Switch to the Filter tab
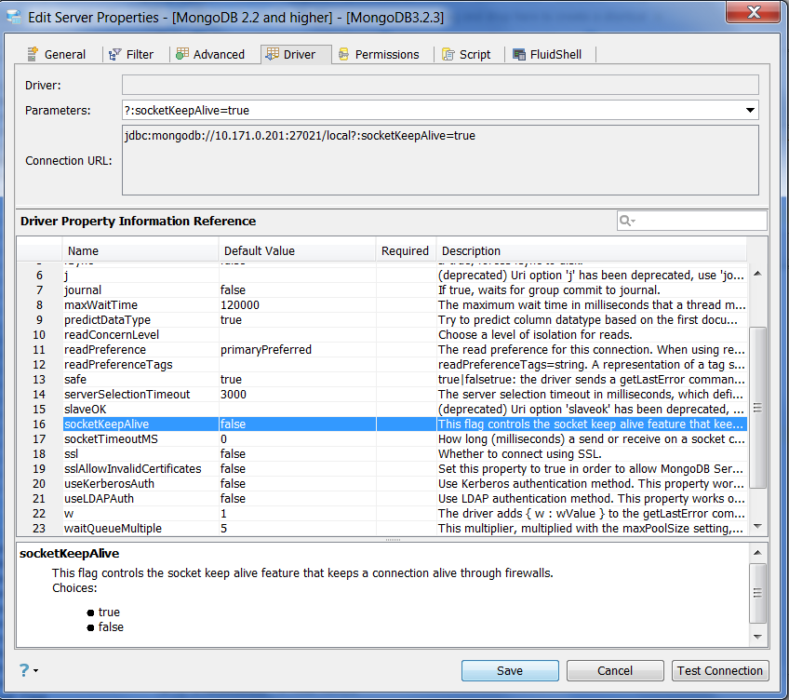The height and width of the screenshot is (700, 789). 132,54
